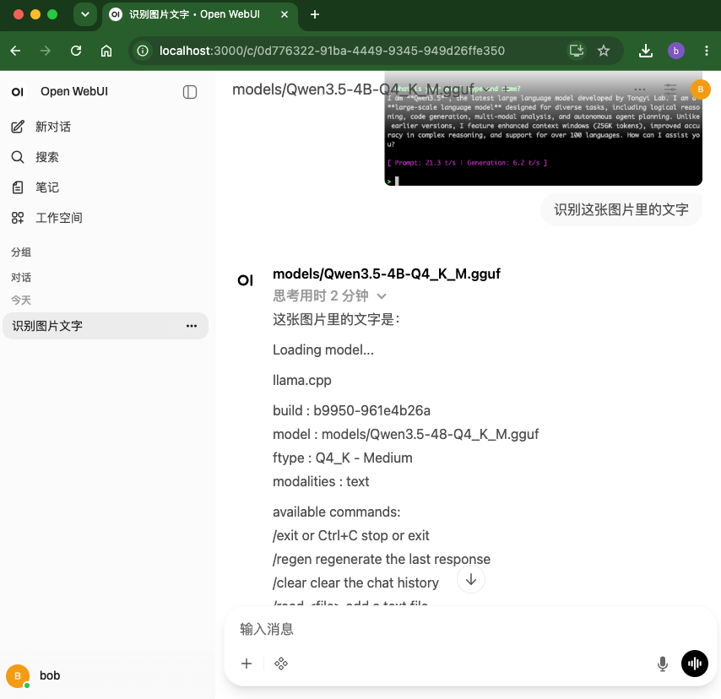Screen dimensions: 721x699
Task: Start dictation with the microphone icon
Action: tap(662, 664)
